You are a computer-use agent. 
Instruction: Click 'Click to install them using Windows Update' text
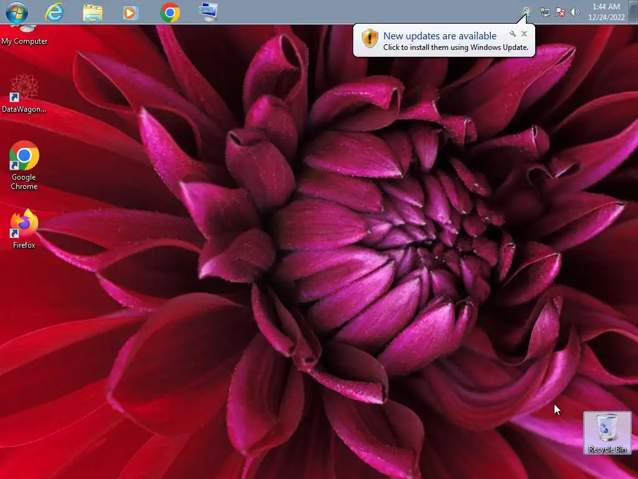(455, 47)
